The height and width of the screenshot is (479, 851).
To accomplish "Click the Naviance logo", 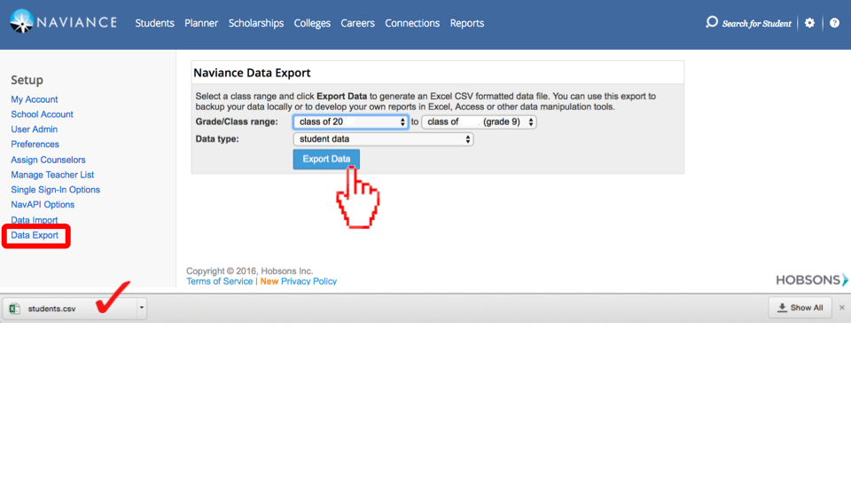I will click(63, 21).
